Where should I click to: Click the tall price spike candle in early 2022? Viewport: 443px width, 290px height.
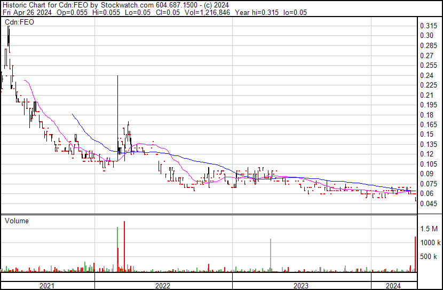click(117, 107)
